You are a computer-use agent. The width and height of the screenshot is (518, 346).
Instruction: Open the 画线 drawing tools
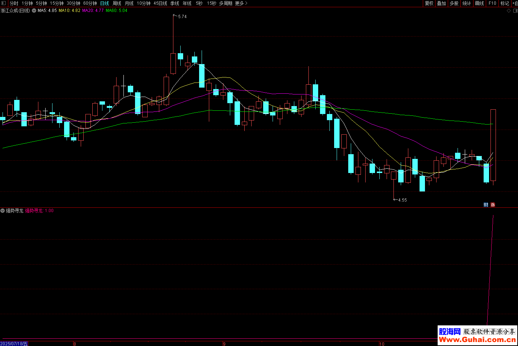[x=479, y=3]
